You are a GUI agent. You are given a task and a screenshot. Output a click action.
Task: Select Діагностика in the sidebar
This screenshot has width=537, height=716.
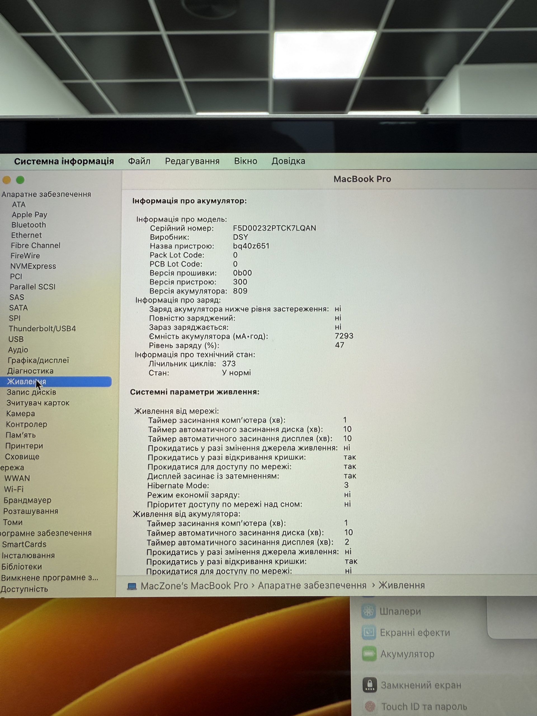pos(30,371)
